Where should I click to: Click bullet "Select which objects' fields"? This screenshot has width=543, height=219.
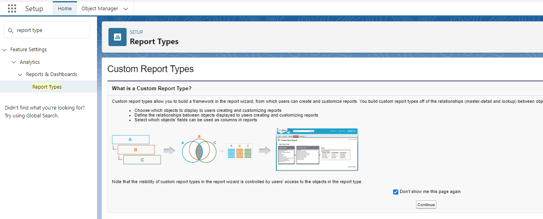coord(196,120)
